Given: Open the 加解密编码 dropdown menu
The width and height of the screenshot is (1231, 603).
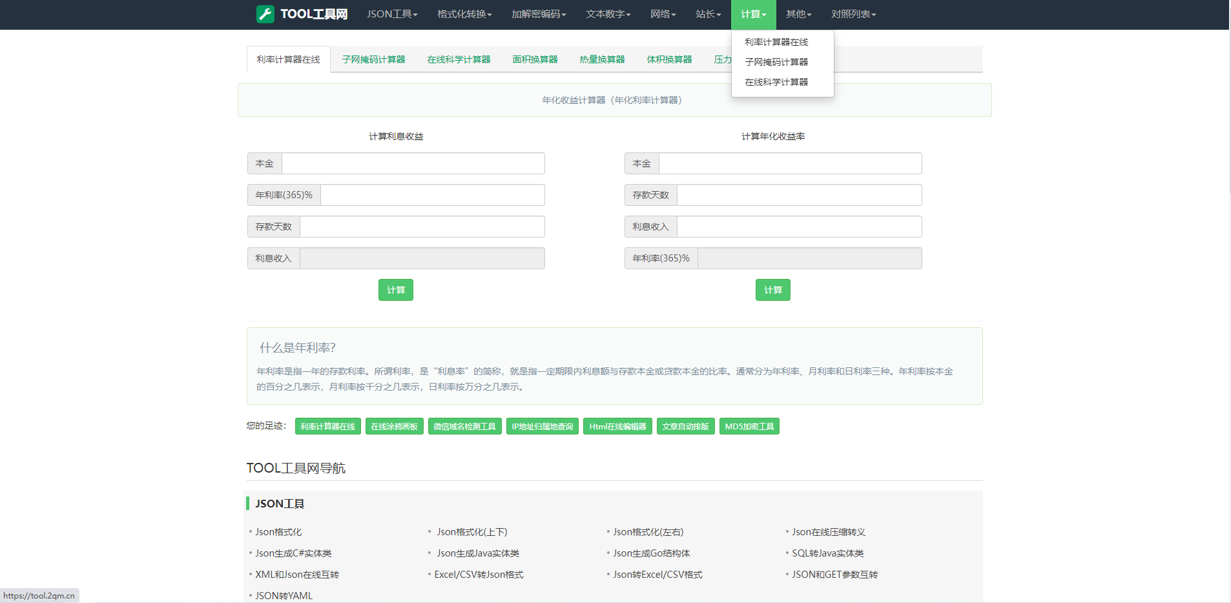Looking at the screenshot, I should [x=538, y=14].
